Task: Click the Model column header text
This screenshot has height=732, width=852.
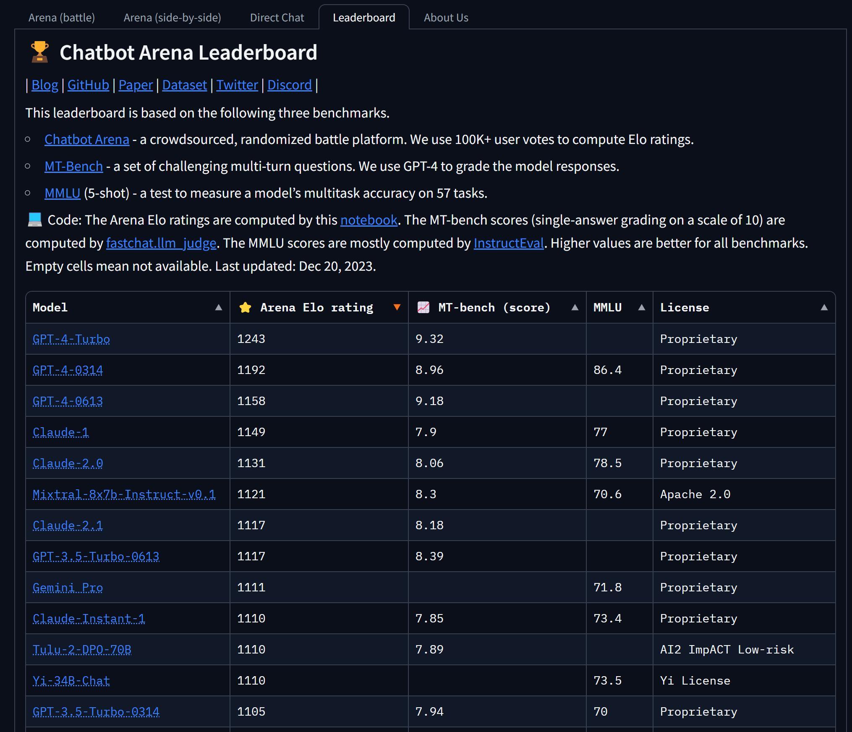Action: 50,308
